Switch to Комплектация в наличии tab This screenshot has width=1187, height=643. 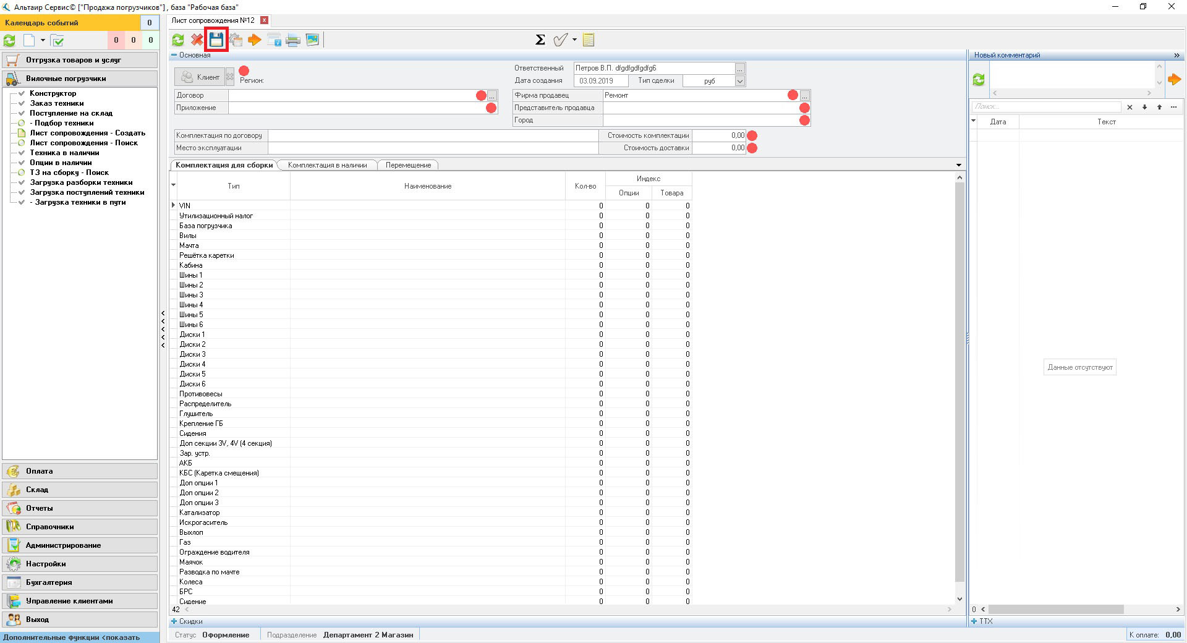pos(327,165)
